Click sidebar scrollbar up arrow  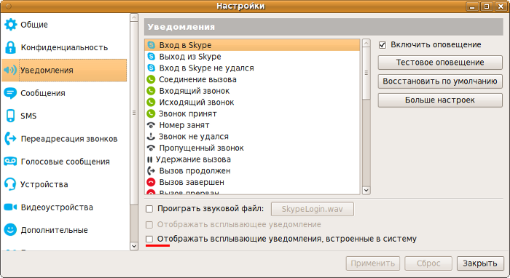(133, 17)
